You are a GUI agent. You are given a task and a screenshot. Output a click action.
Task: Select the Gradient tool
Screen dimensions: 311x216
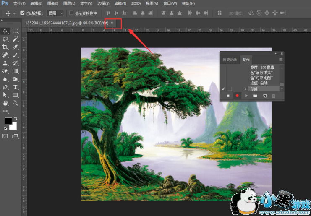(15, 71)
